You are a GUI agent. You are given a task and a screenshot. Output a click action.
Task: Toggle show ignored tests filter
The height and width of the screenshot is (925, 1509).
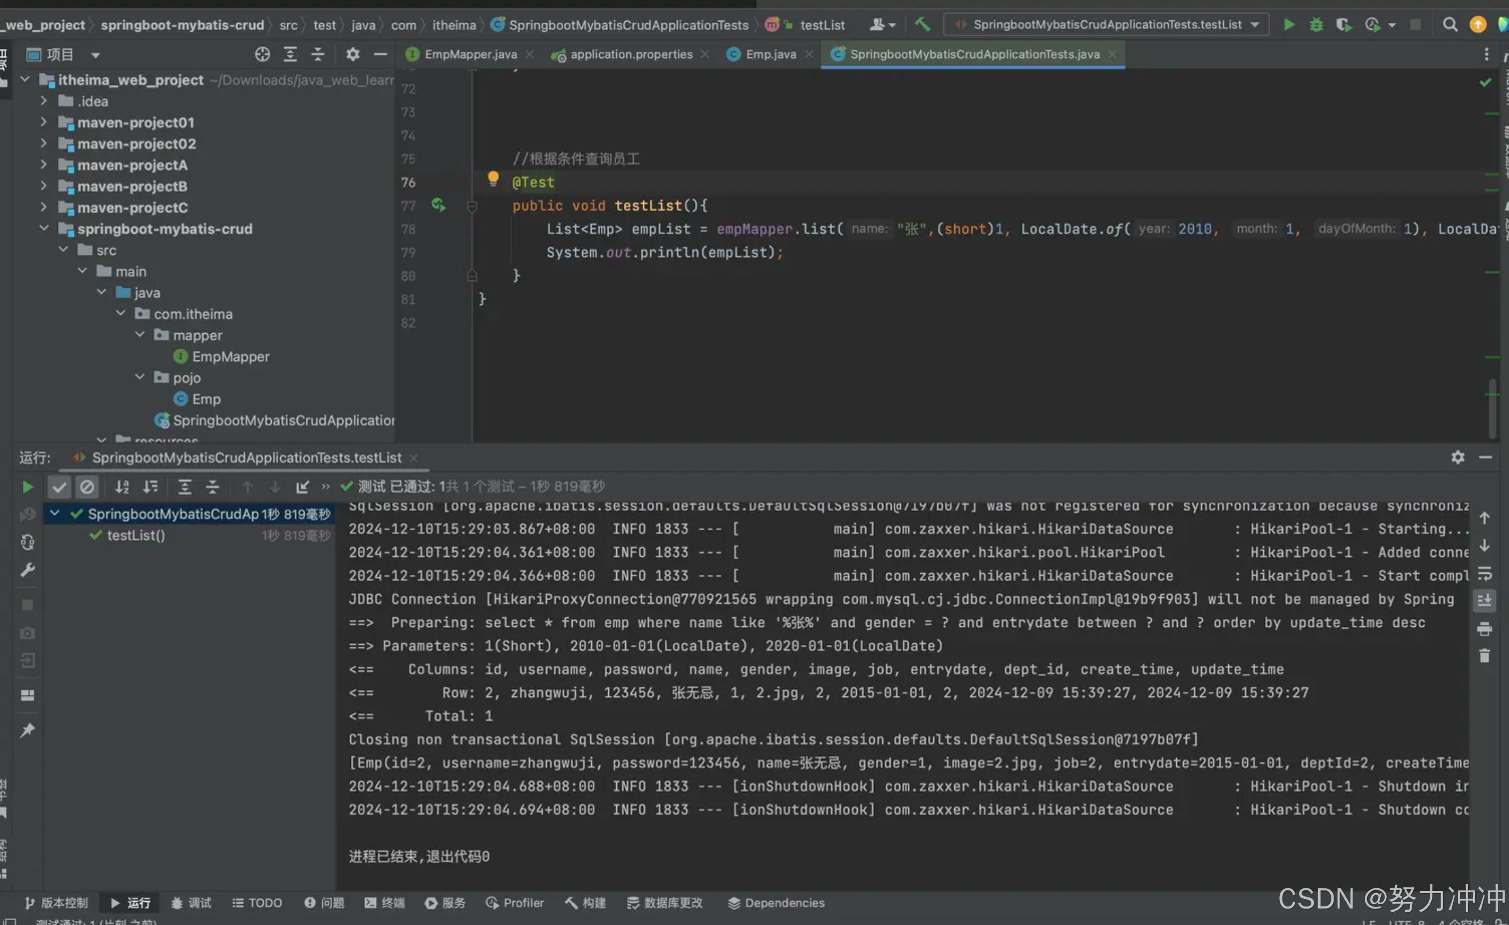[x=87, y=486]
